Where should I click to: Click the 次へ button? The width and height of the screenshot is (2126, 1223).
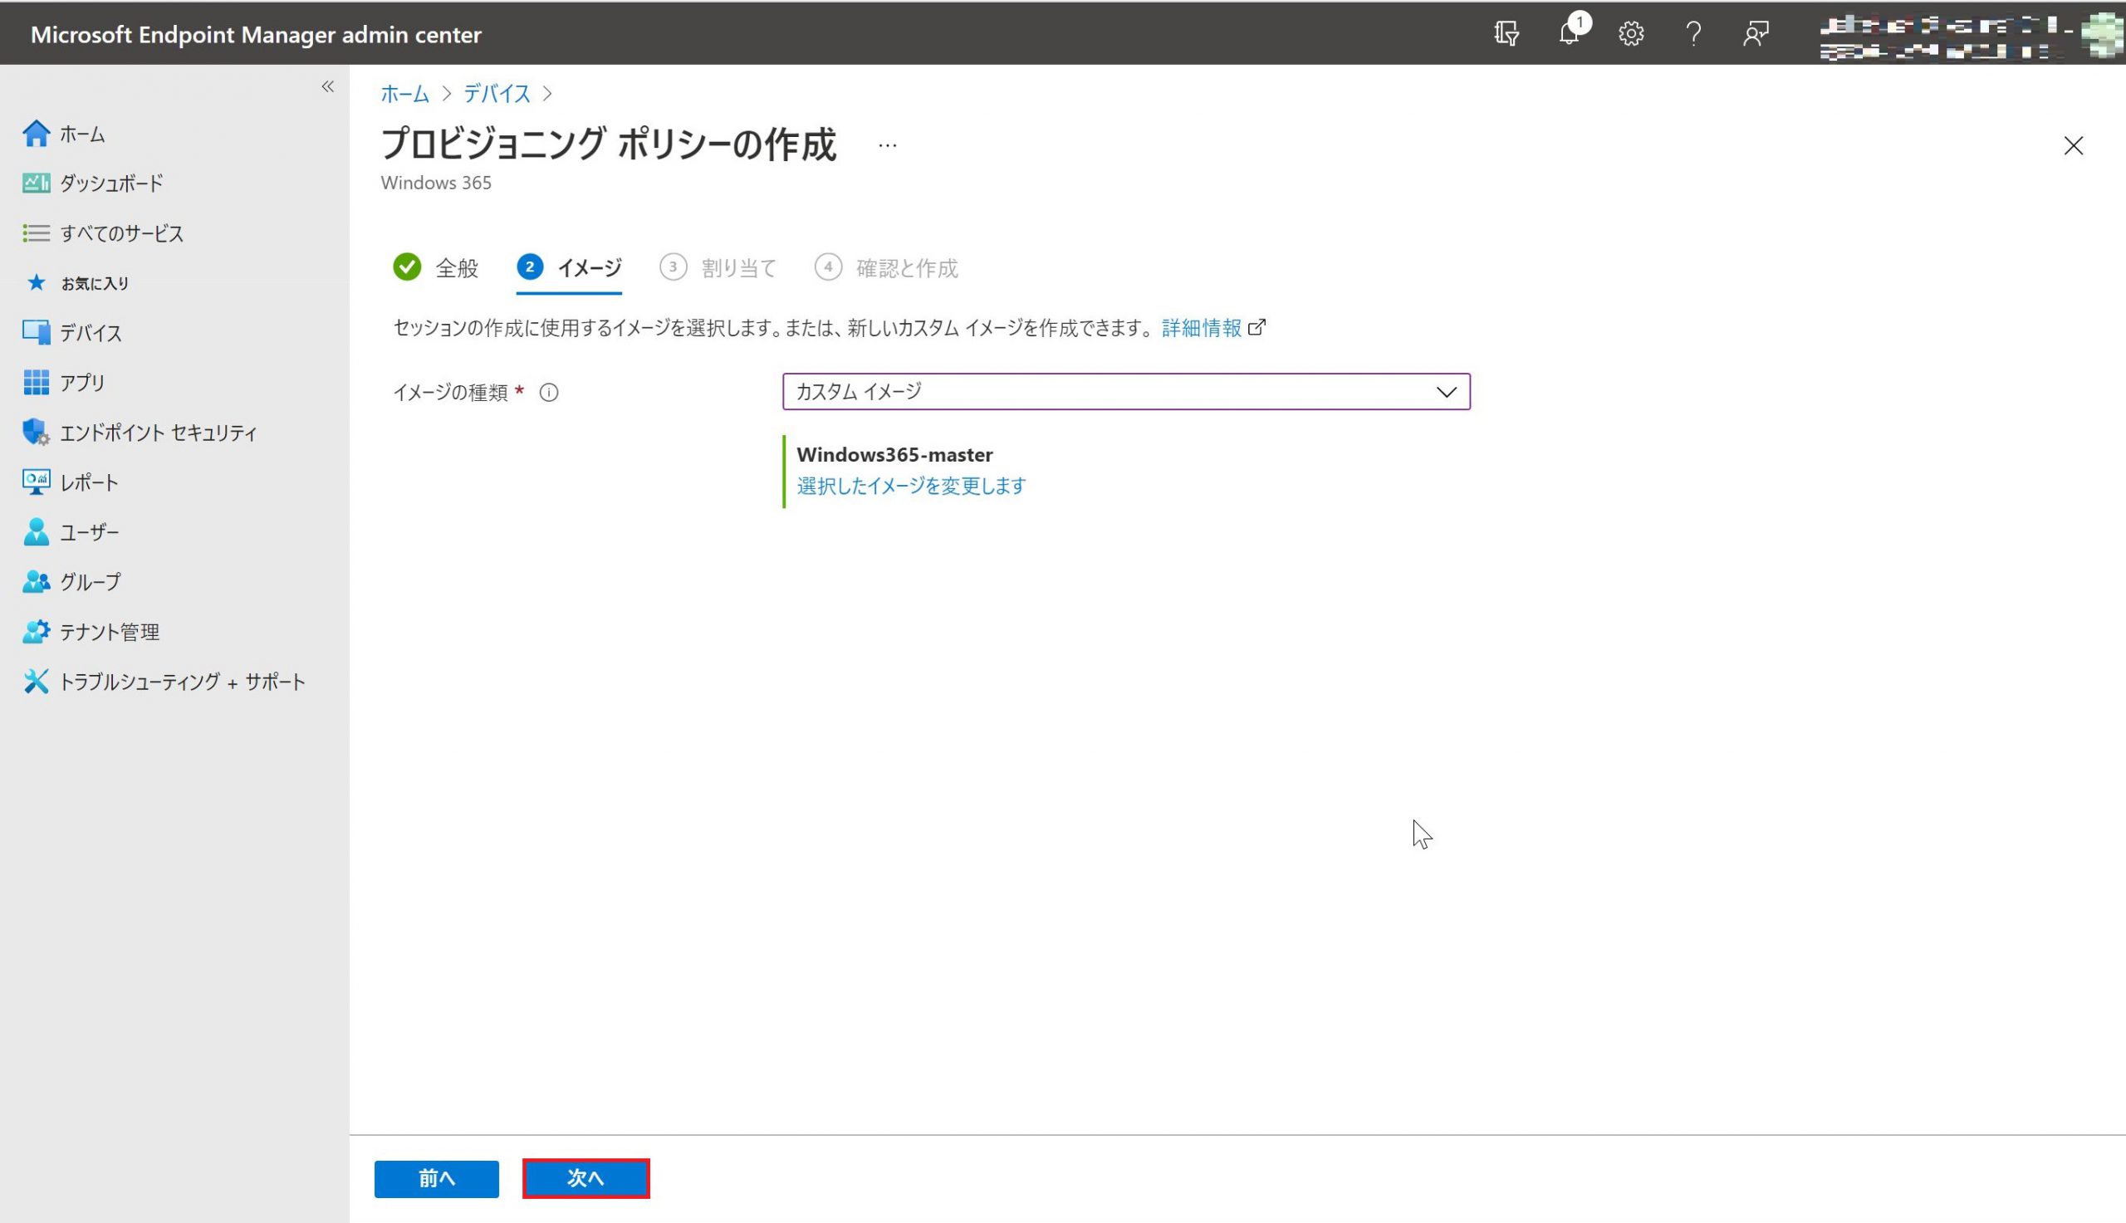[x=585, y=1177]
